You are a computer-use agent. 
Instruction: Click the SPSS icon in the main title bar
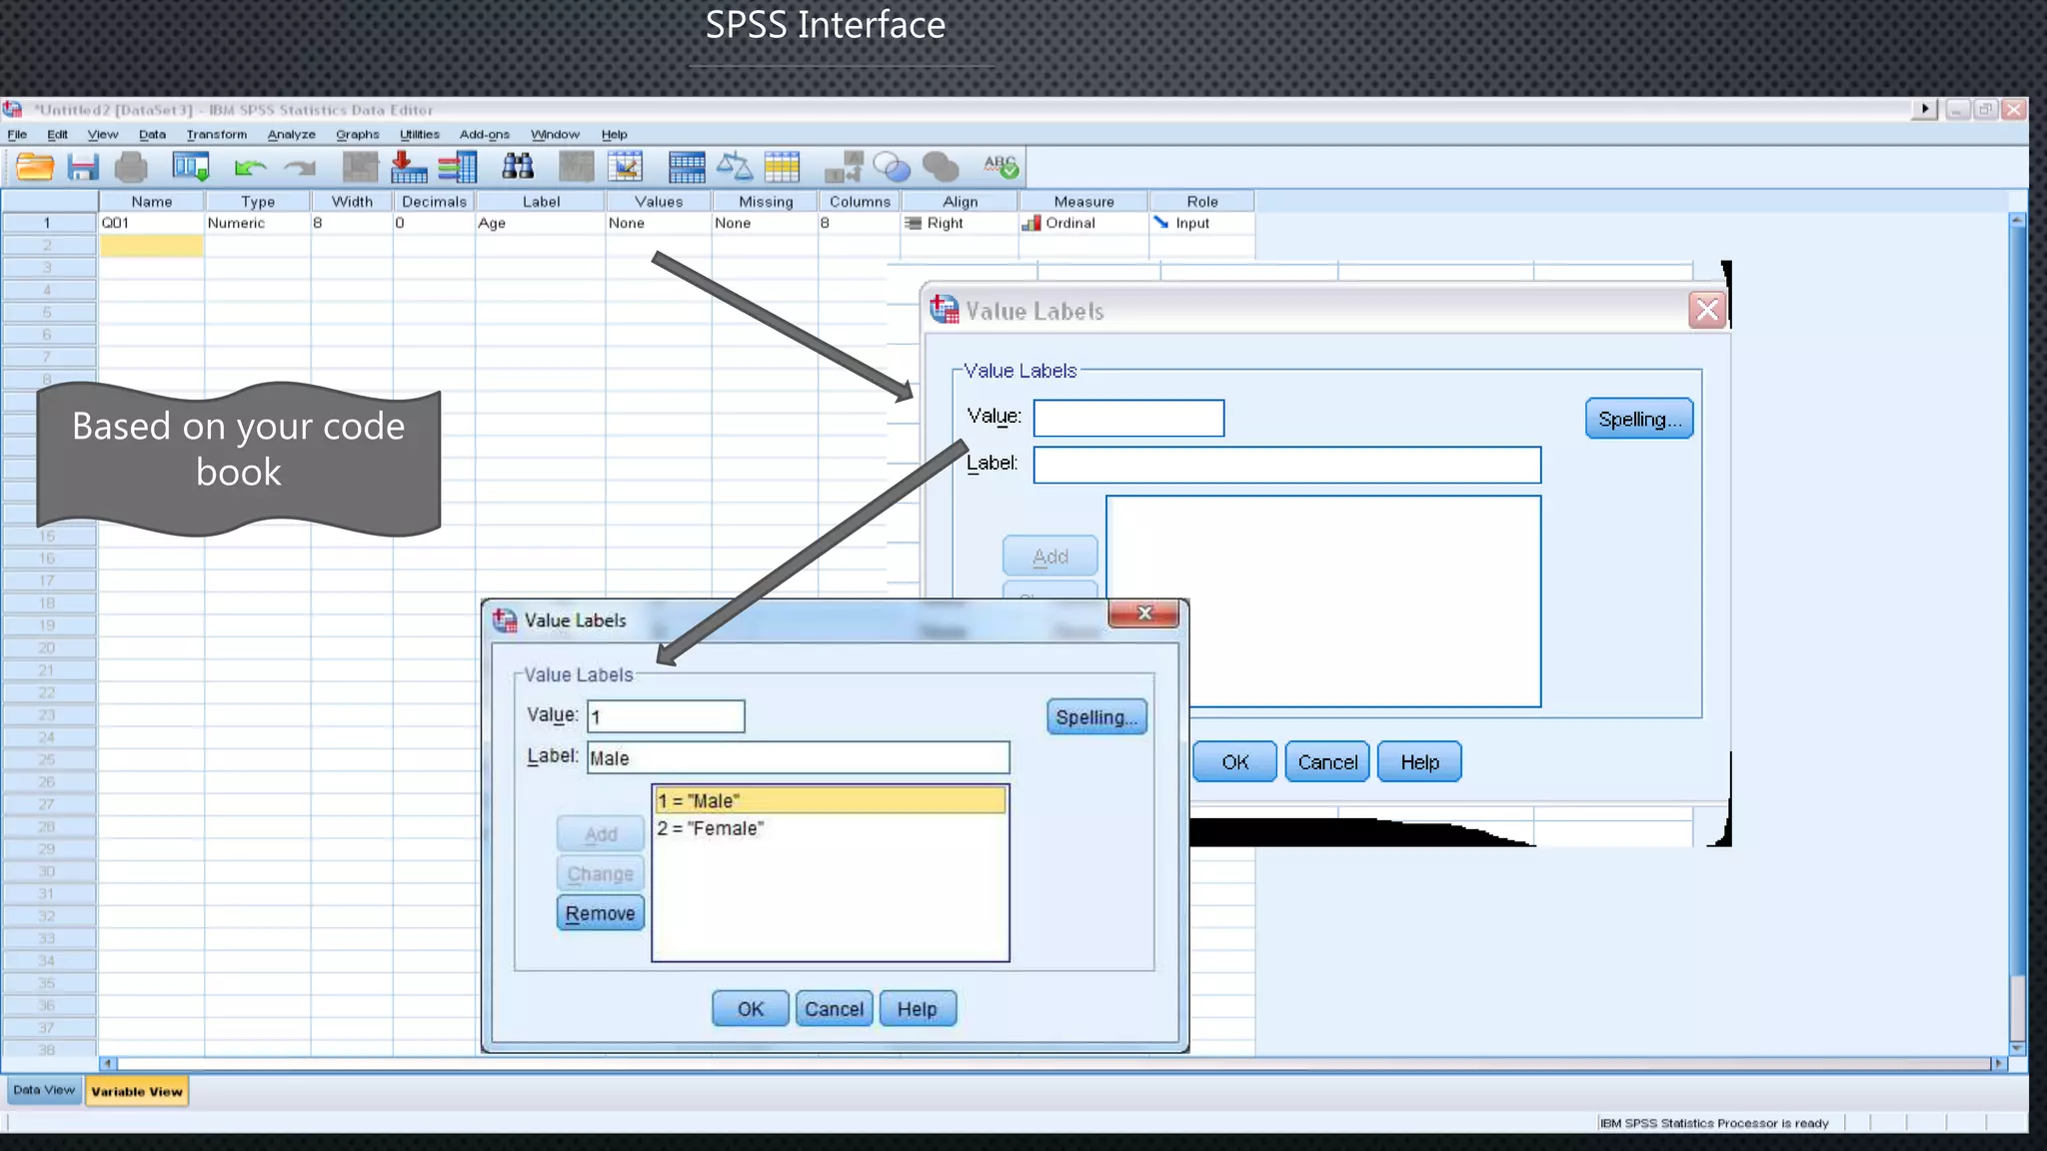pyautogui.click(x=13, y=109)
